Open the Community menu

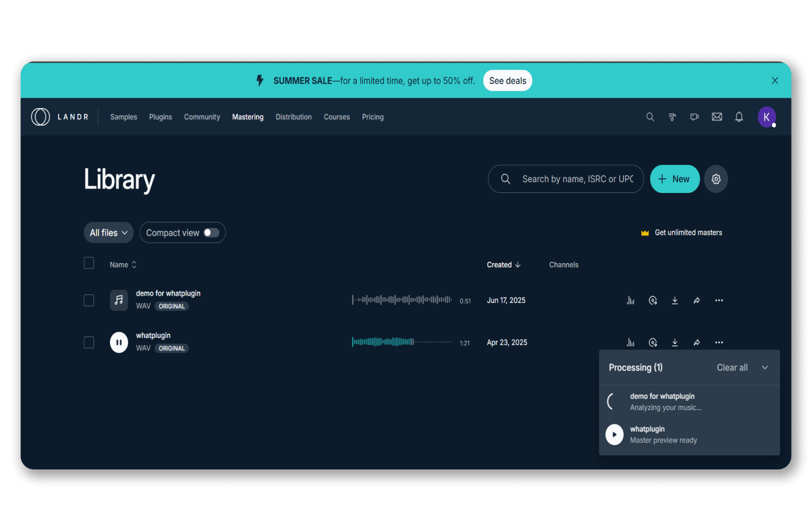pos(202,117)
